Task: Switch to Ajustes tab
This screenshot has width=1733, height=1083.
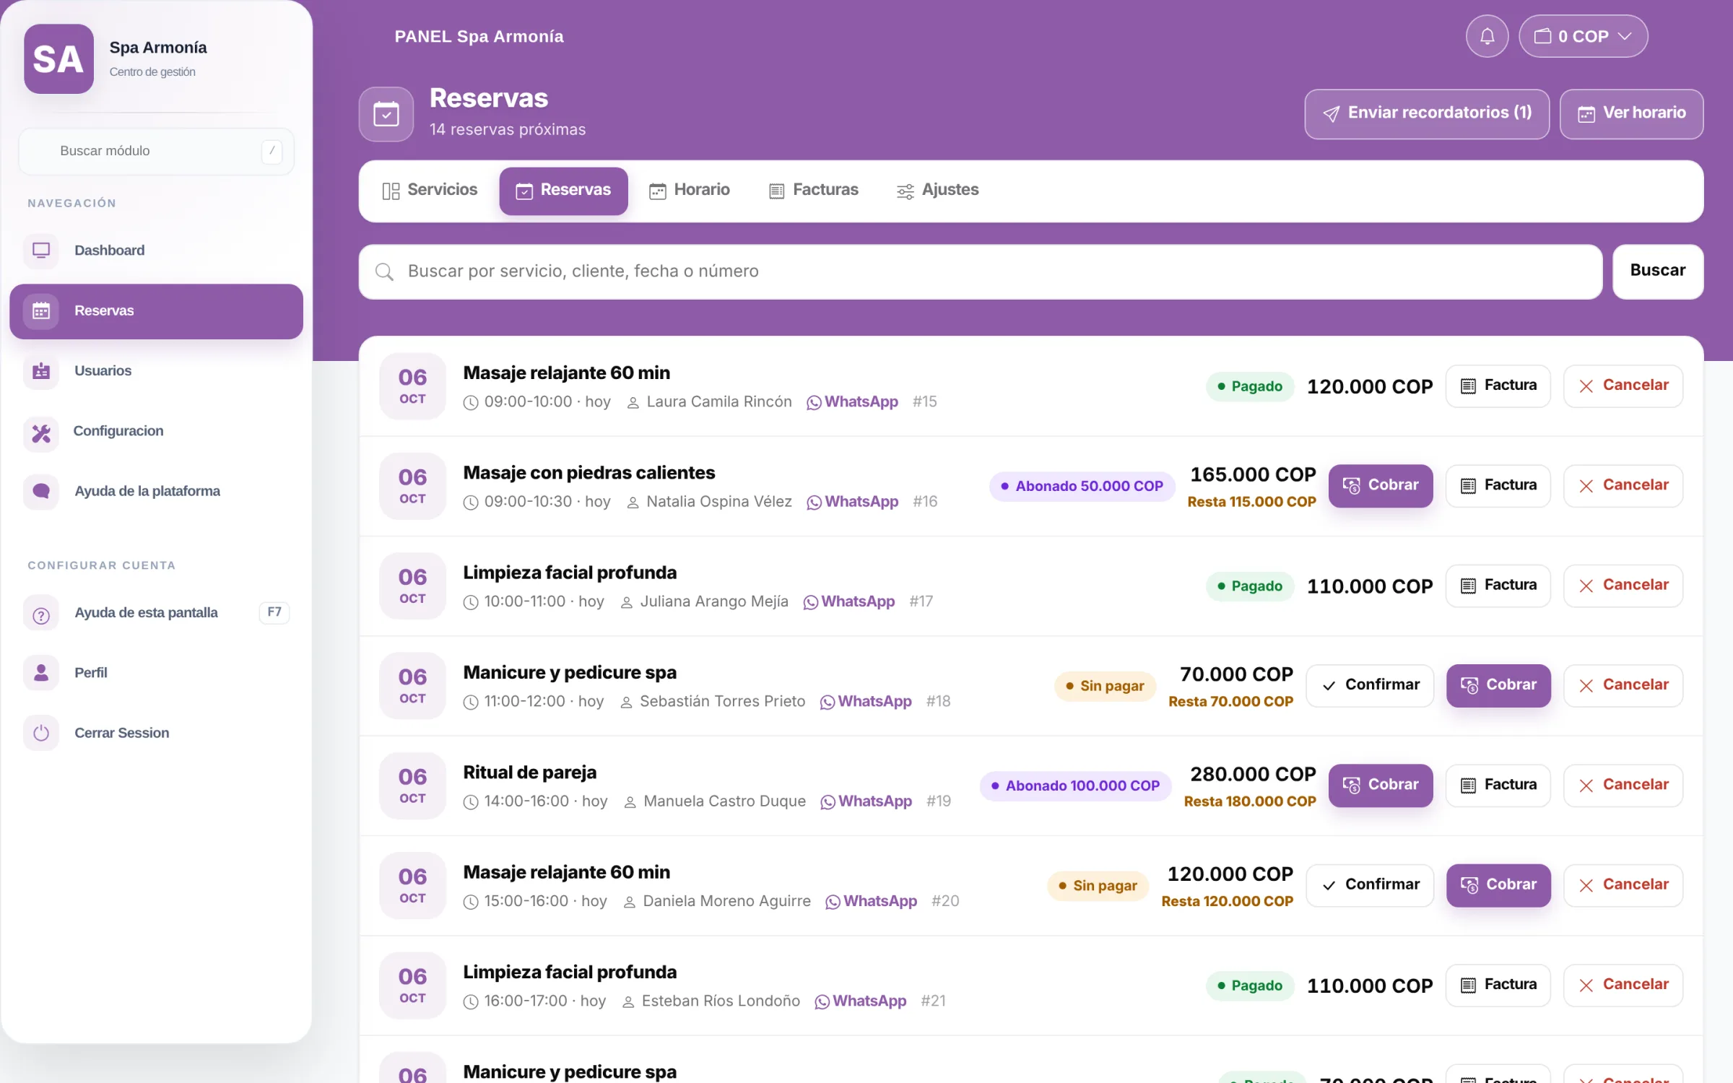Action: pos(937,190)
